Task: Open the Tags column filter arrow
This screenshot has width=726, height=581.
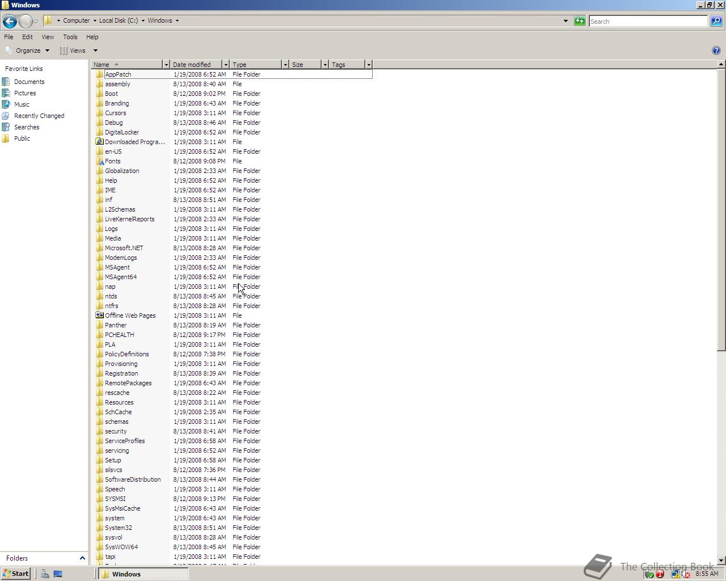Action: [368, 65]
